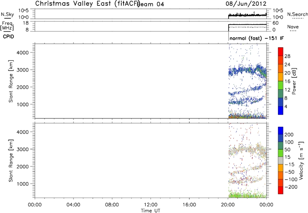Click the '12:00' time tick label

coord(151,205)
